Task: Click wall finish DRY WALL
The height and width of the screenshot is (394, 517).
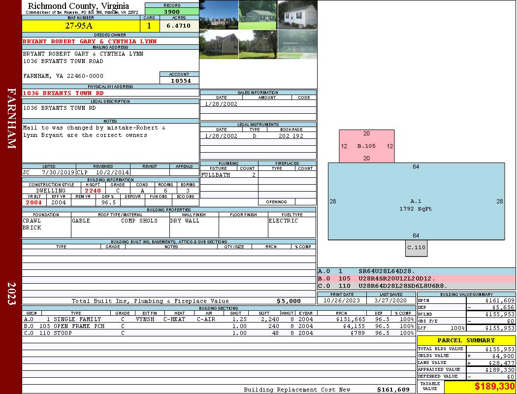Action: click(185, 221)
